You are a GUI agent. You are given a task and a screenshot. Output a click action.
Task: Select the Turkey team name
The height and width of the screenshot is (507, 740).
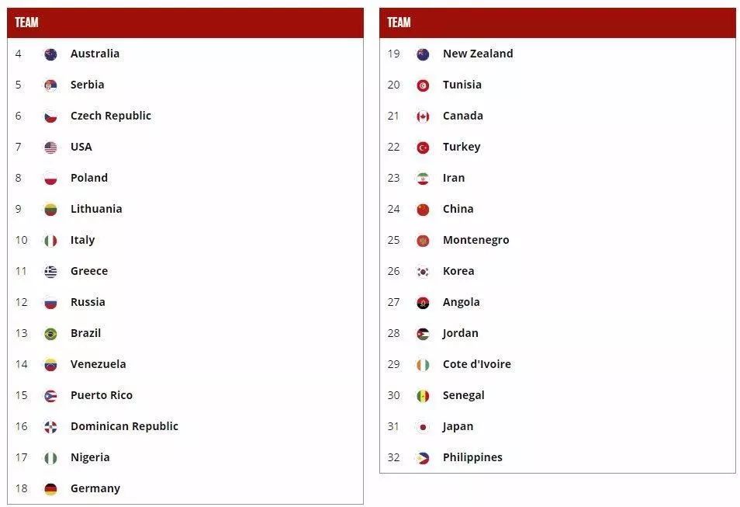(462, 147)
